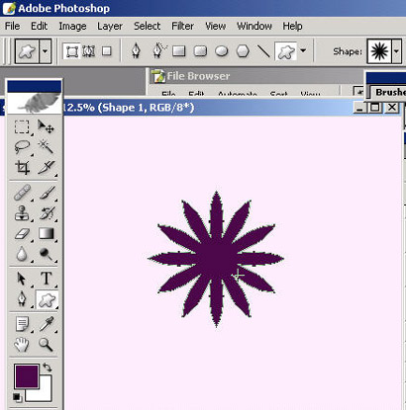Viewport: 406px width, 410px height.
Task: Click the foreground purple color swatch
Action: tap(27, 375)
